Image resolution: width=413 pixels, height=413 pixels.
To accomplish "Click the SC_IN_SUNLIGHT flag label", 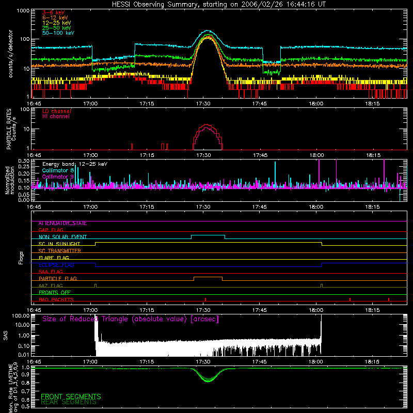I will click(59, 244).
